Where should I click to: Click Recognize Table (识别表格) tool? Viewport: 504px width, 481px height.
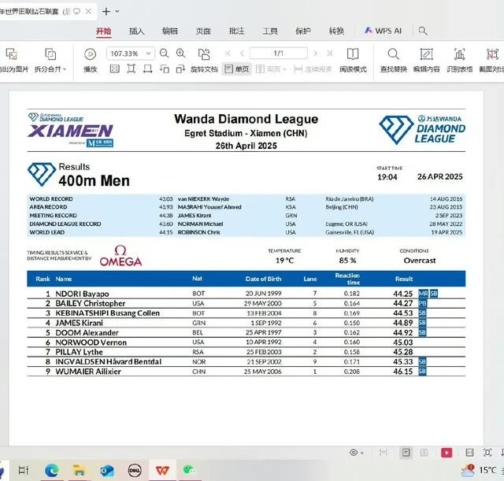460,61
